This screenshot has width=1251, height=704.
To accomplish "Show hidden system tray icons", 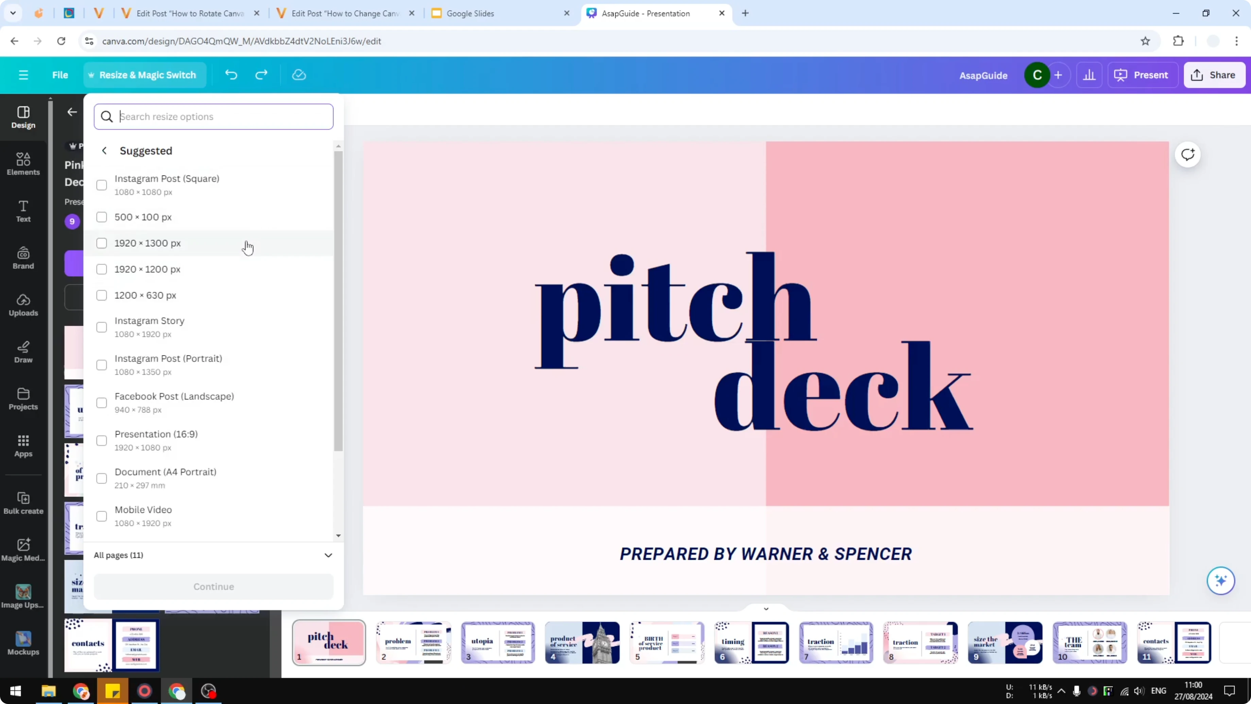I will pos(1062,691).
